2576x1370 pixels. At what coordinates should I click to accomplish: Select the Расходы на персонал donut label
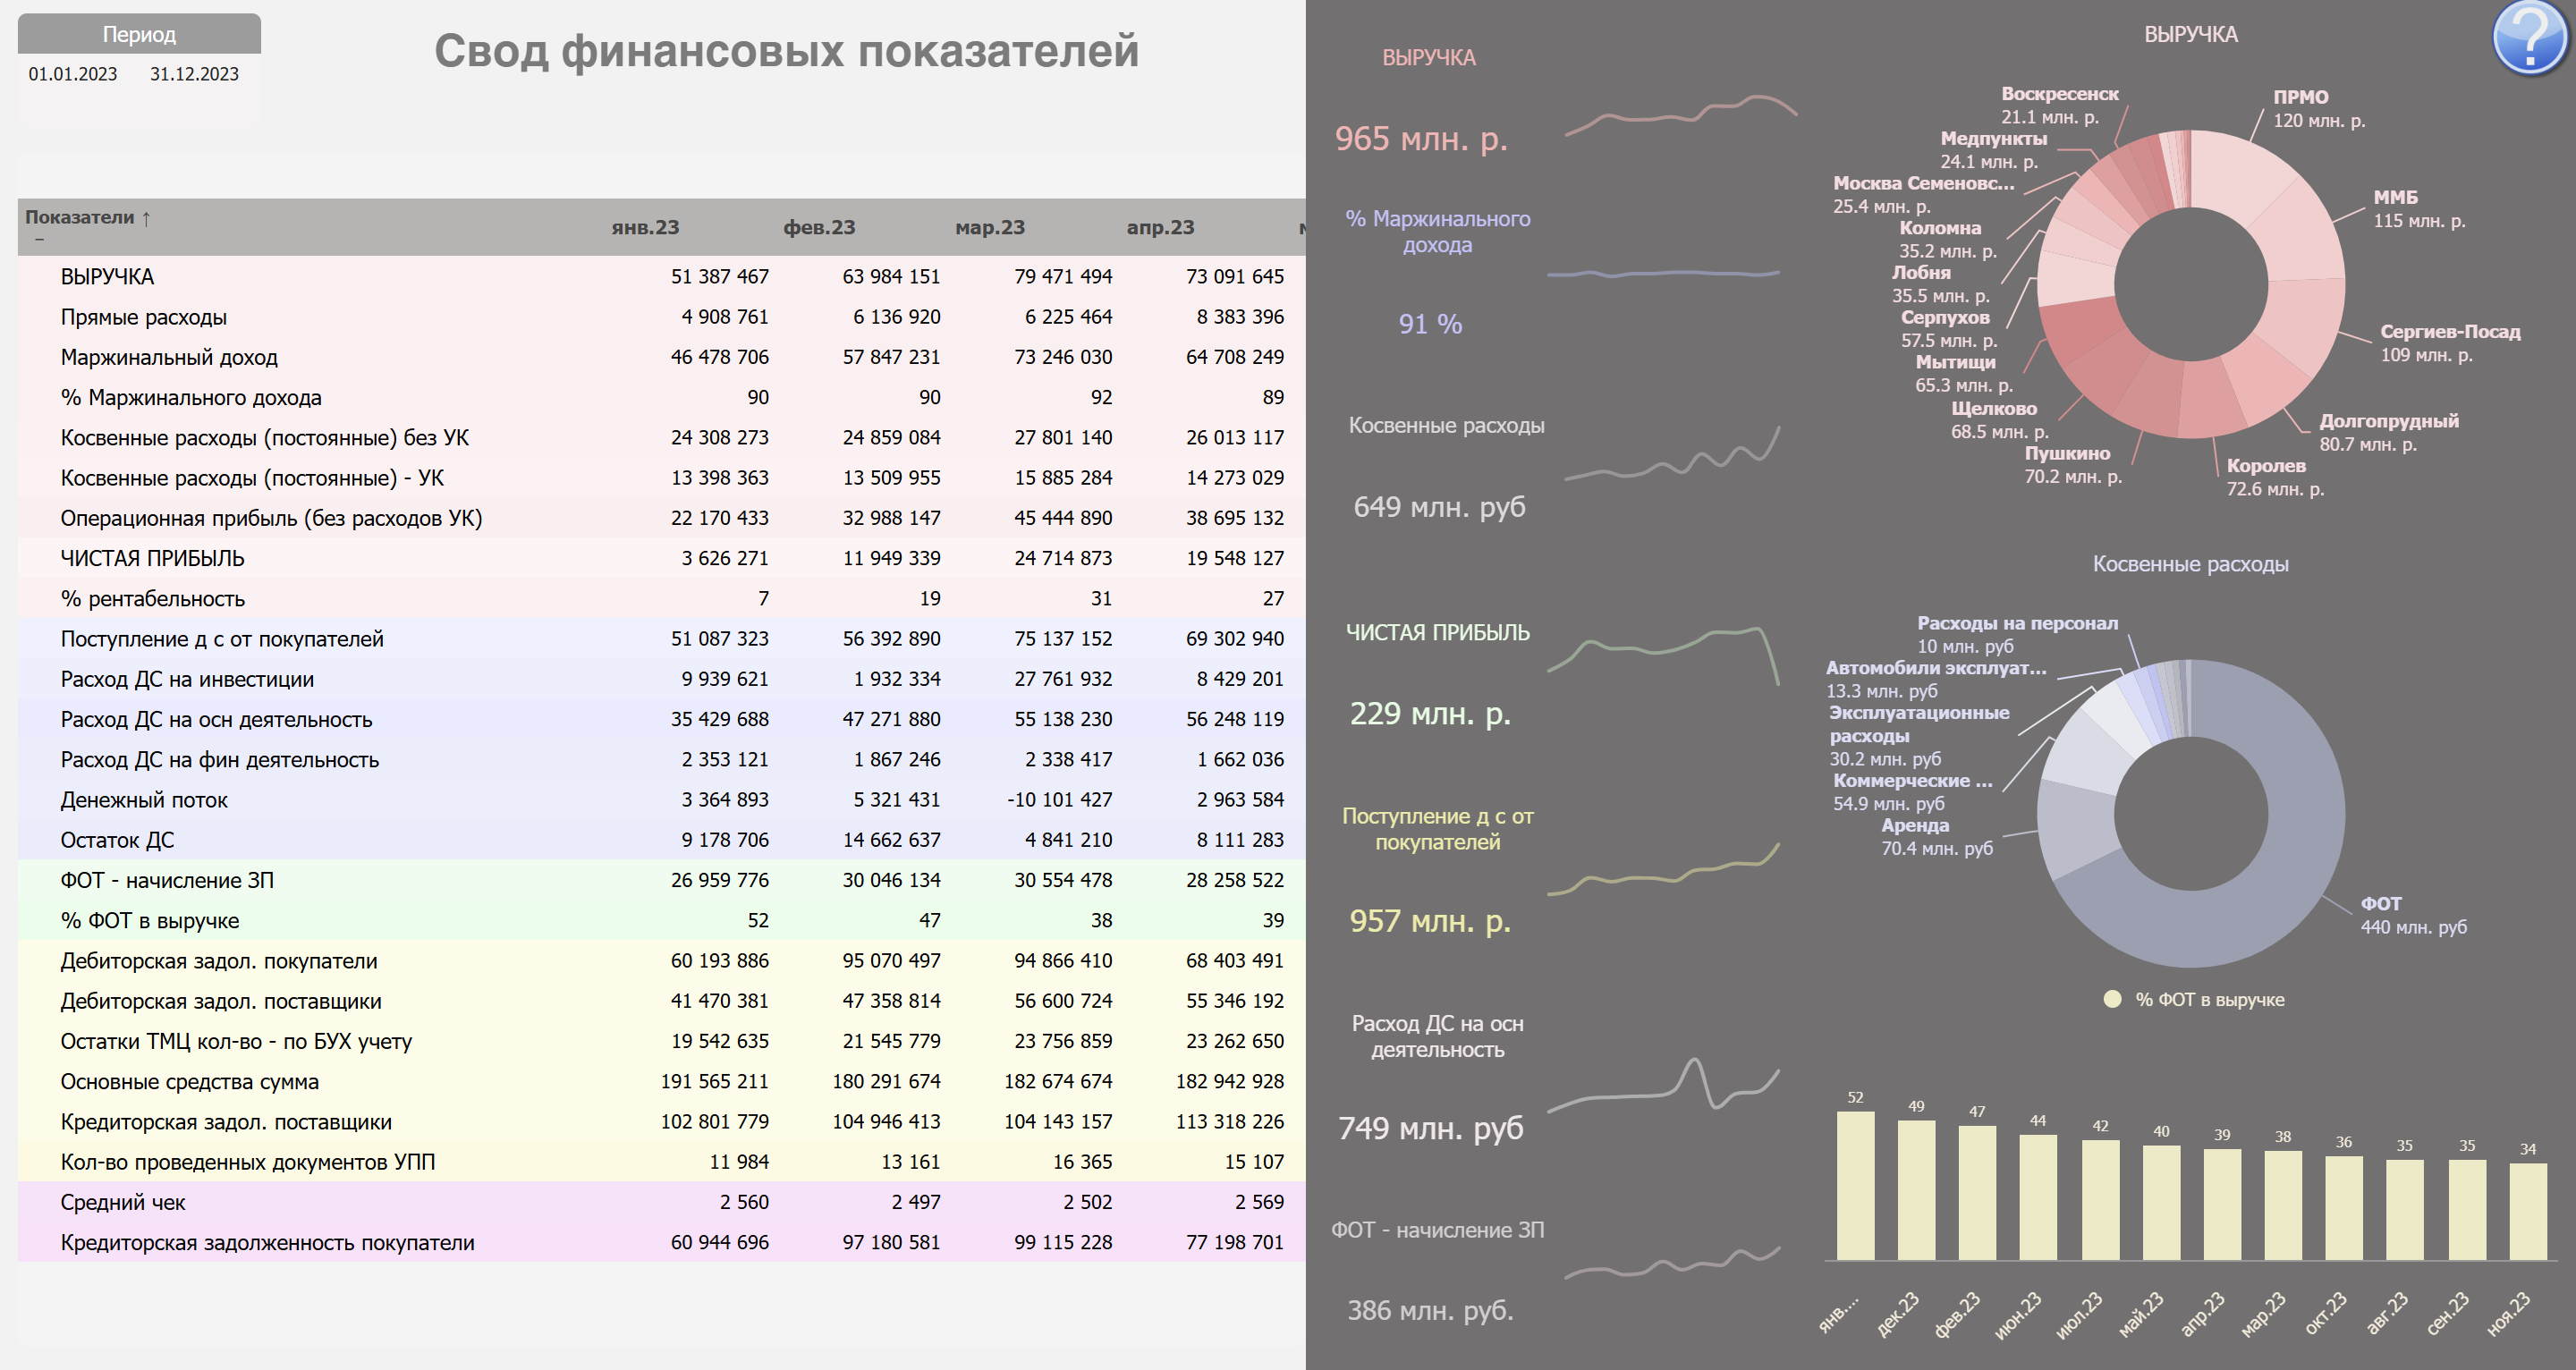point(2017,634)
